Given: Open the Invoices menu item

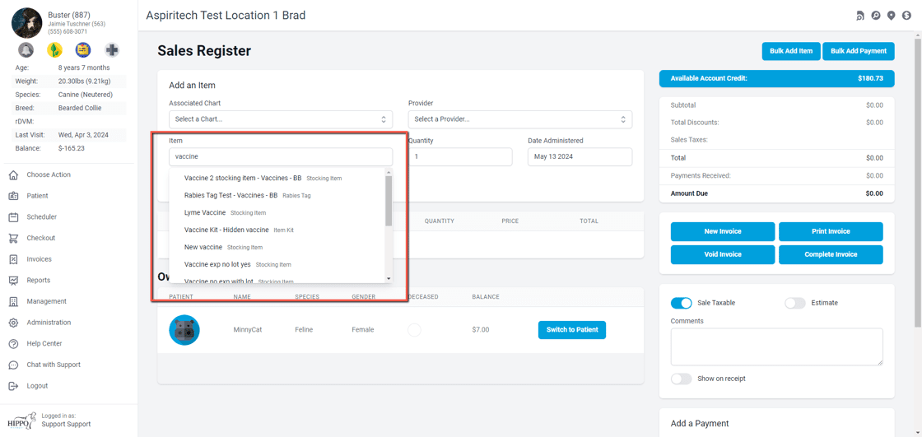Looking at the screenshot, I should coord(39,259).
